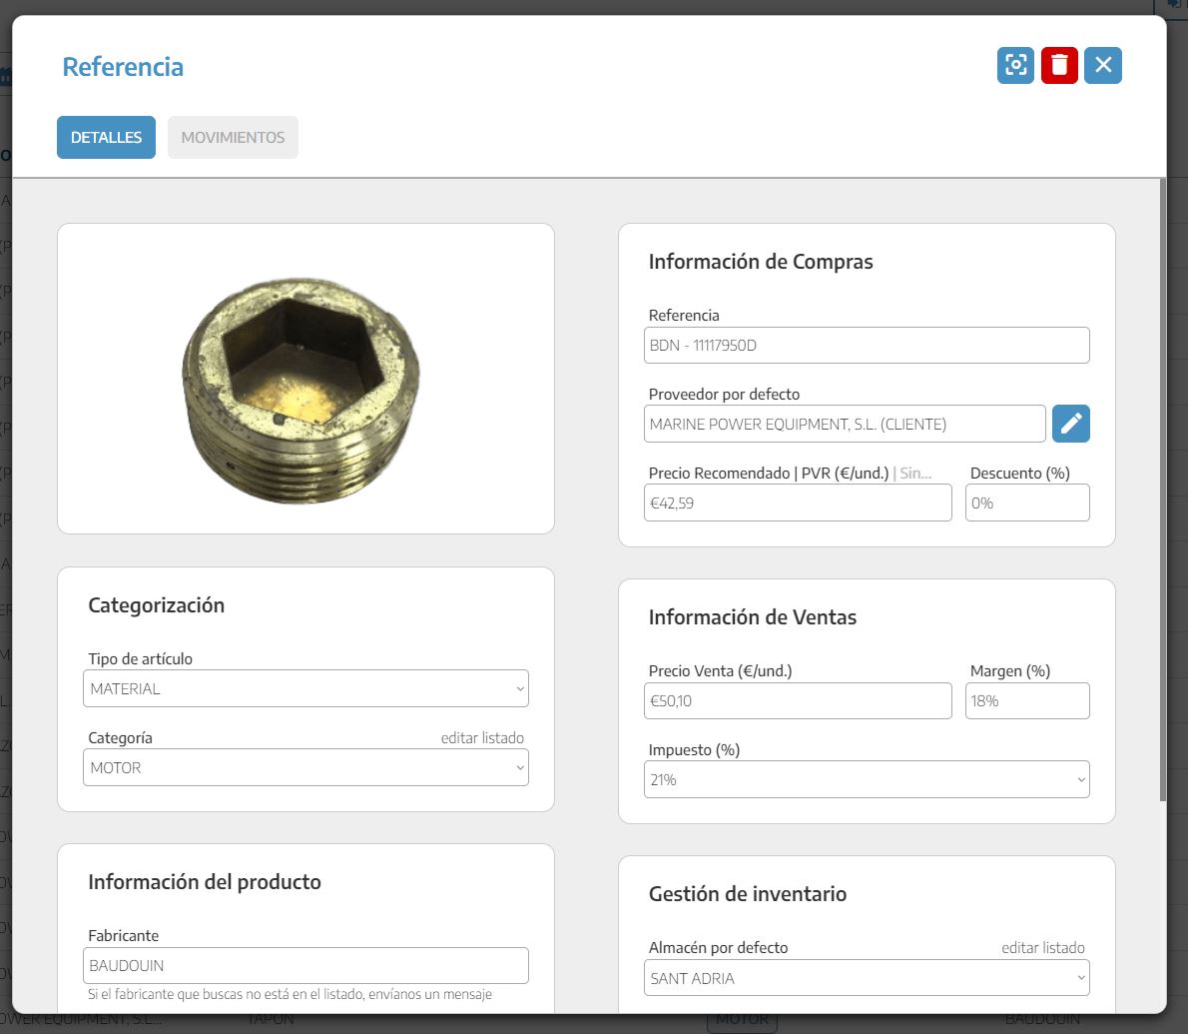Viewport: 1188px width, 1034px height.
Task: Open the Tipo de artículo dropdown
Action: tap(305, 688)
